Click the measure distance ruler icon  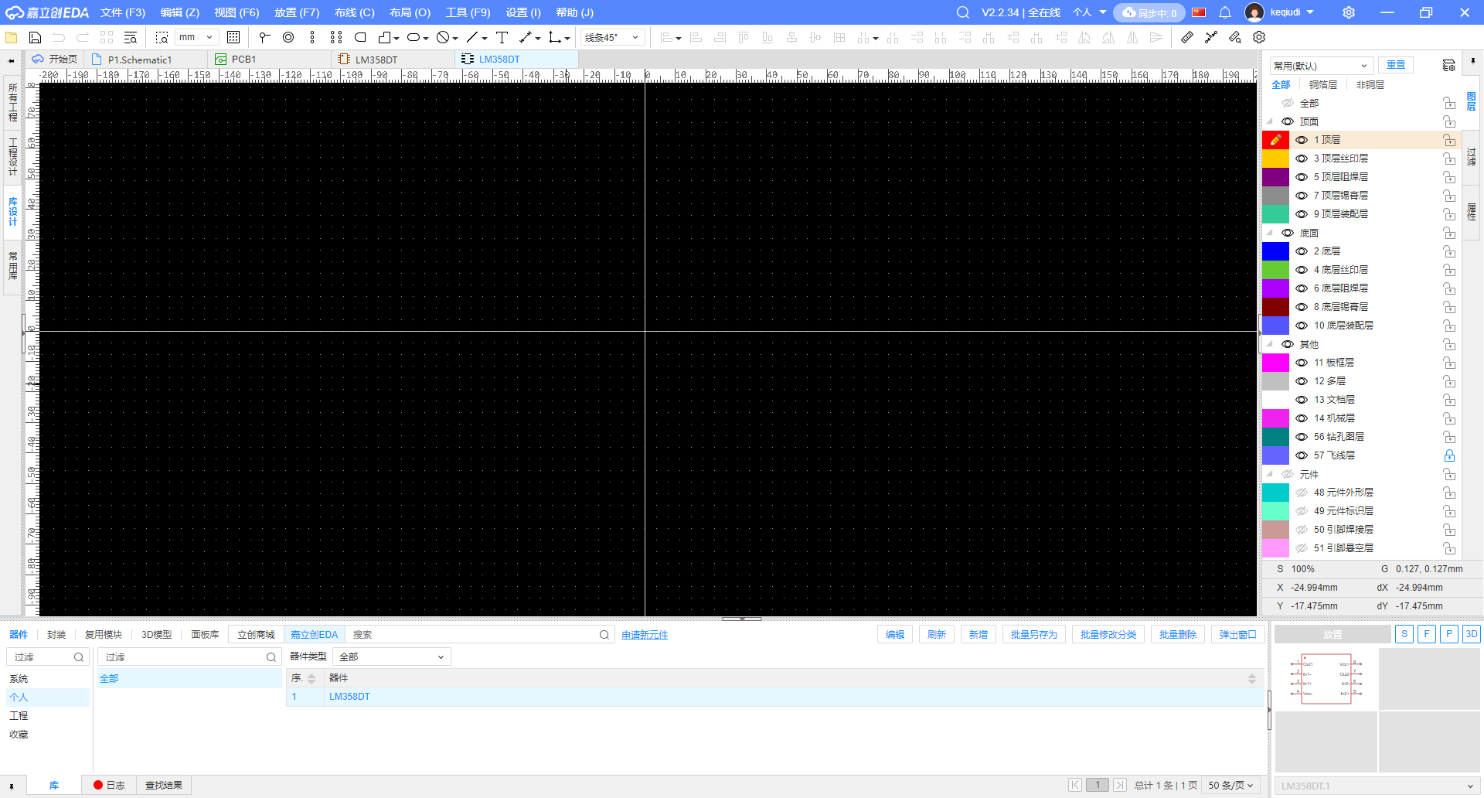(x=1187, y=37)
